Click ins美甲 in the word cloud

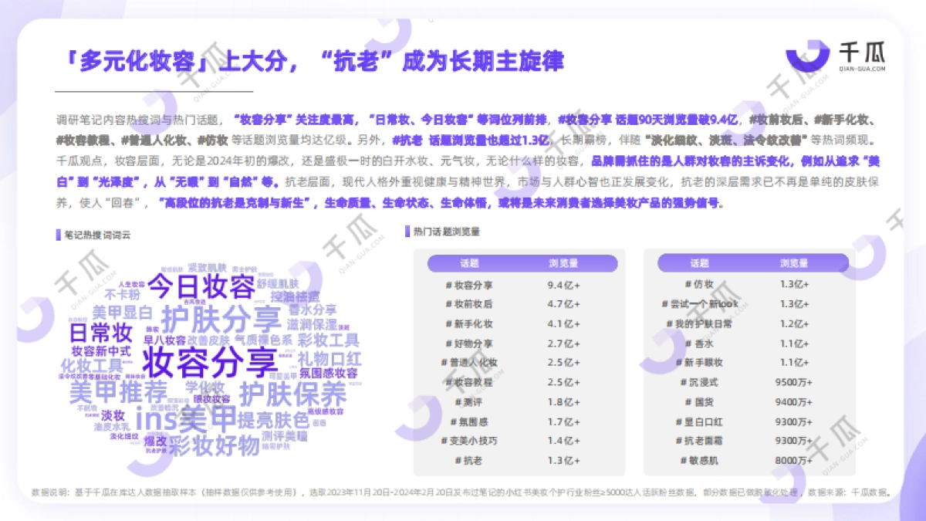pos(185,420)
